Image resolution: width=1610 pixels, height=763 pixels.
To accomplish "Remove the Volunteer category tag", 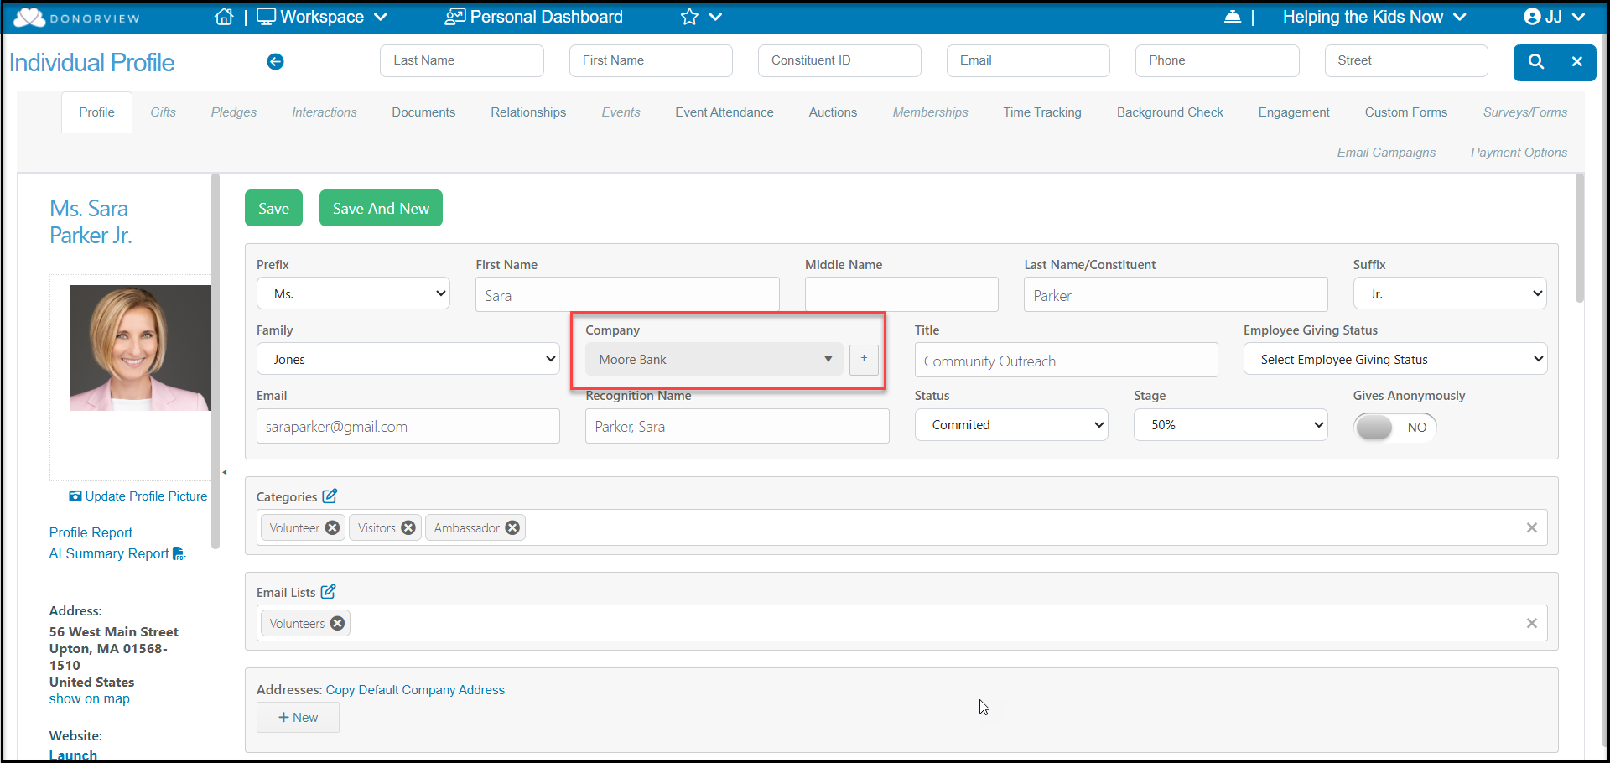I will pos(332,527).
